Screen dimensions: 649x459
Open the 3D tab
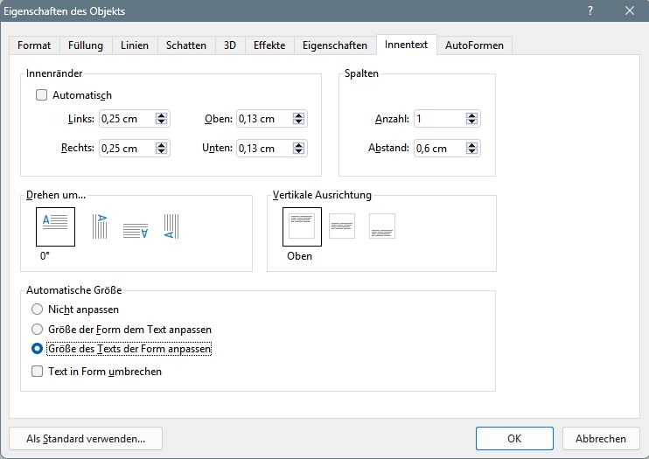click(230, 45)
